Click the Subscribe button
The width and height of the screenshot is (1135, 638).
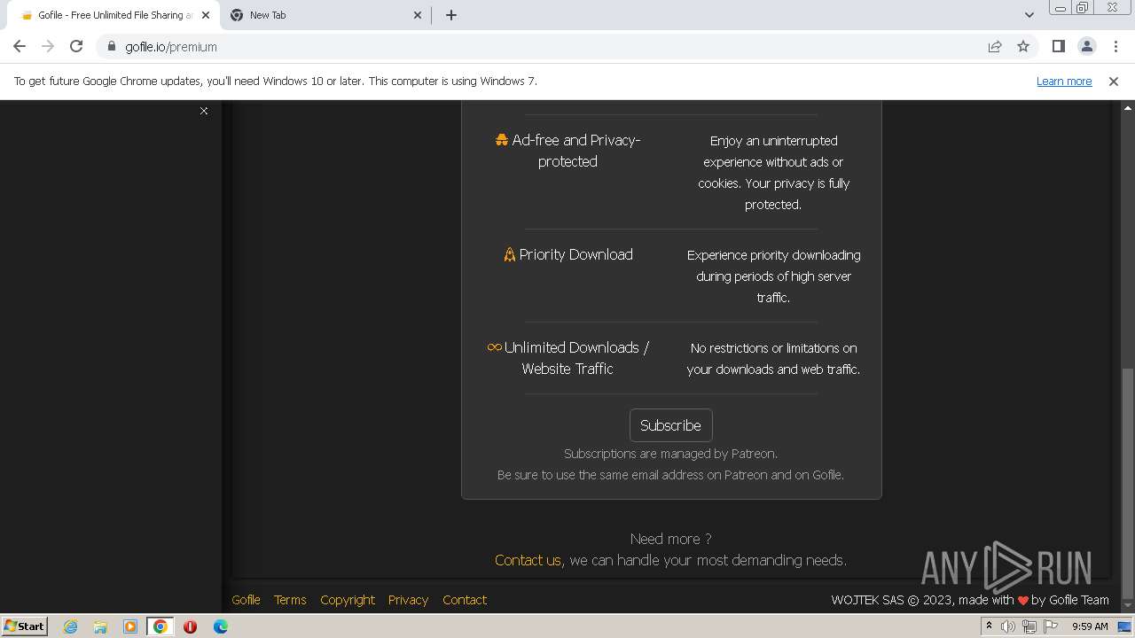(670, 425)
